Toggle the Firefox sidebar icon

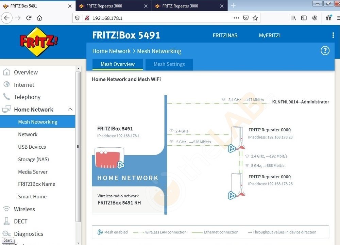pyautogui.click(x=304, y=18)
